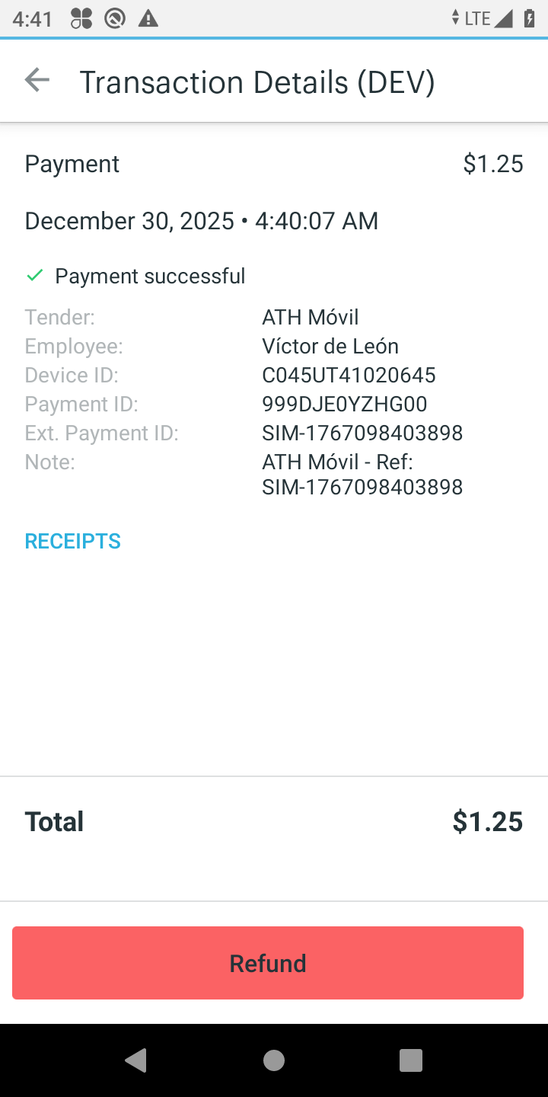Tap the ATH Móvil tender value
The height and width of the screenshot is (1097, 548).
pyautogui.click(x=311, y=317)
